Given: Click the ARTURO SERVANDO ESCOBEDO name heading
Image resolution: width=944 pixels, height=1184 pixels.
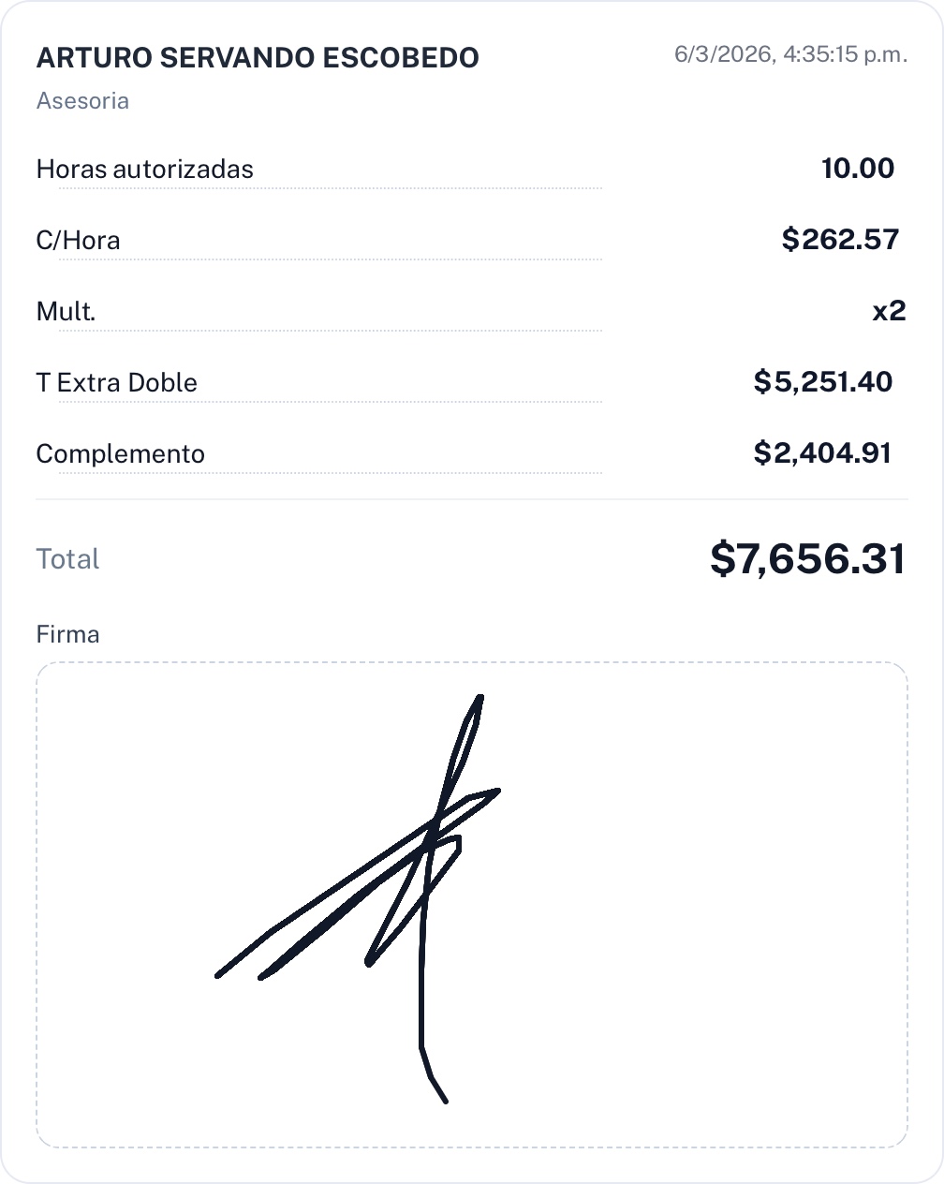Looking at the screenshot, I should click(x=258, y=58).
